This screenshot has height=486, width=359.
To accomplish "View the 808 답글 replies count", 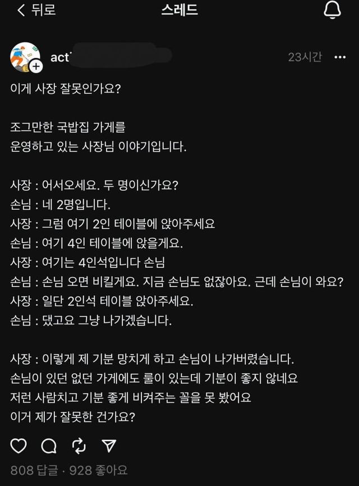I will tap(34, 470).
